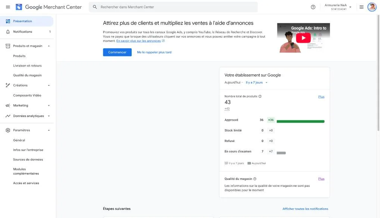The height and width of the screenshot is (218, 380).
Task: Open the Google apps grid
Action: tap(361, 7)
